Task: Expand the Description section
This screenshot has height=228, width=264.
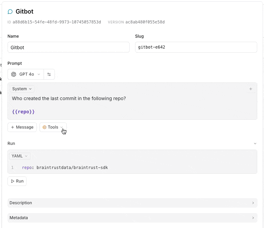Action: 132,203
